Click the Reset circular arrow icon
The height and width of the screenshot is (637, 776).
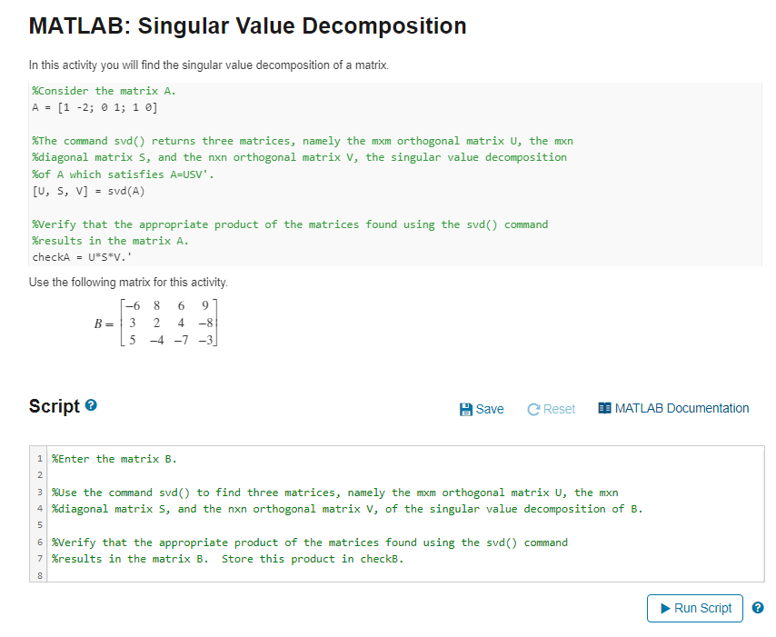pyautogui.click(x=533, y=409)
